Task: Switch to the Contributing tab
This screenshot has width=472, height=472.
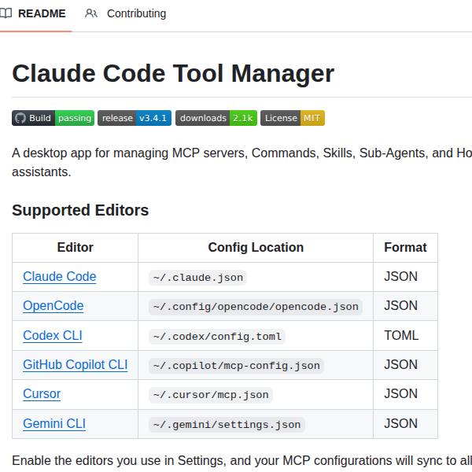Action: 126,13
